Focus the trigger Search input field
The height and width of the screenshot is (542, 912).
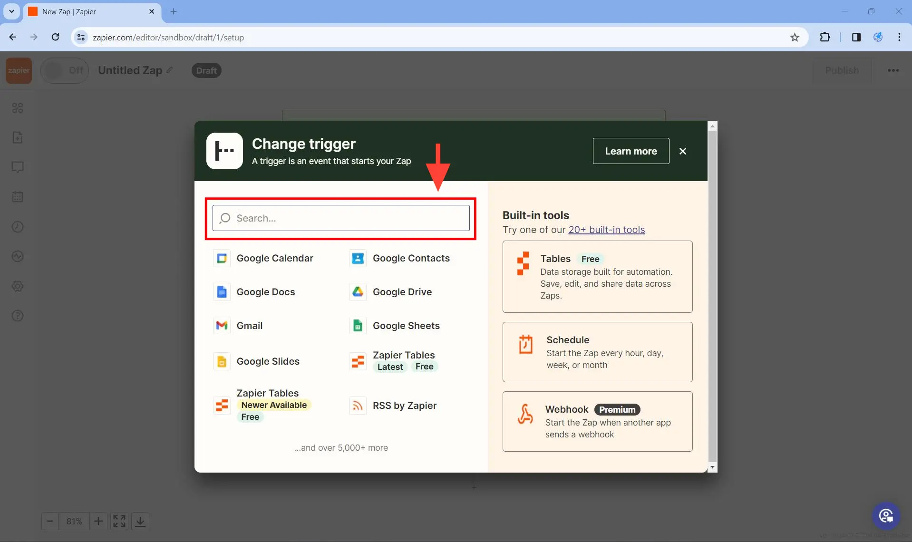pyautogui.click(x=341, y=218)
